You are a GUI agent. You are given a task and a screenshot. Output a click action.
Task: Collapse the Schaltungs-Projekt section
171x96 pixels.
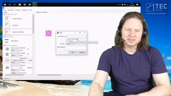pos(5,14)
